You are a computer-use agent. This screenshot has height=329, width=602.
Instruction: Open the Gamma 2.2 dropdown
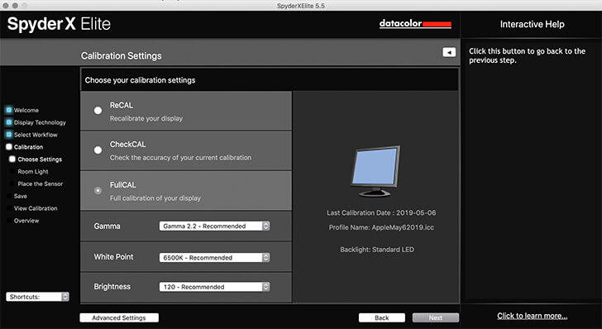215,226
